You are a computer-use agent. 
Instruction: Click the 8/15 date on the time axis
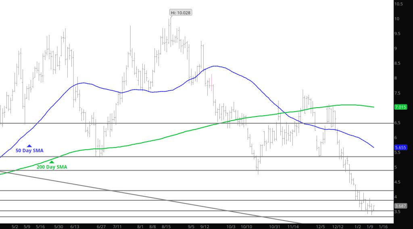pos(166,227)
